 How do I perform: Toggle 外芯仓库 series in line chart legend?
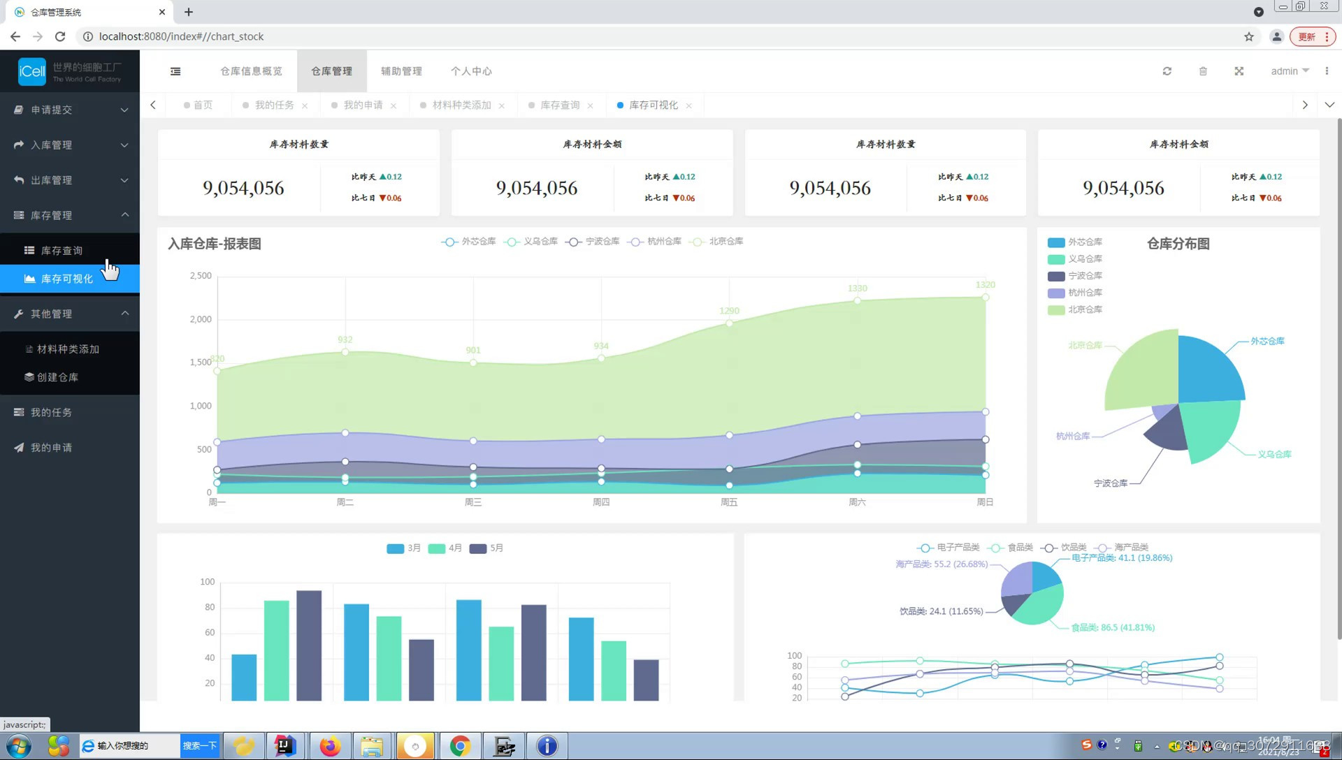coord(468,242)
